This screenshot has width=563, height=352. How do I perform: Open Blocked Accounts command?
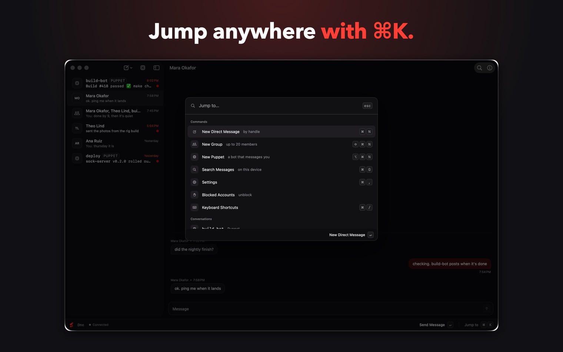[x=281, y=195]
